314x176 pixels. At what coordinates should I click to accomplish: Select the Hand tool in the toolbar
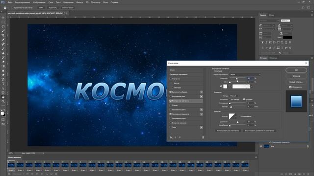click(x=3, y=97)
